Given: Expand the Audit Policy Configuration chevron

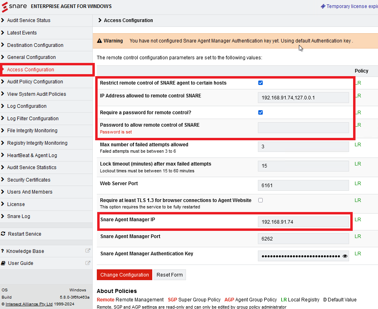Looking at the screenshot, I should pyautogui.click(x=3, y=81).
